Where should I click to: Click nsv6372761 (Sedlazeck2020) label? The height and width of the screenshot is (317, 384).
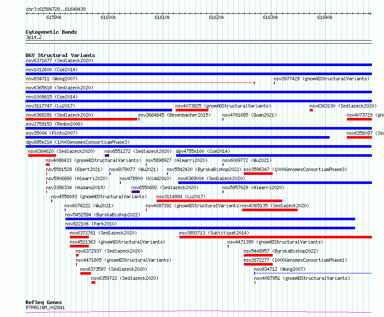click(103, 233)
